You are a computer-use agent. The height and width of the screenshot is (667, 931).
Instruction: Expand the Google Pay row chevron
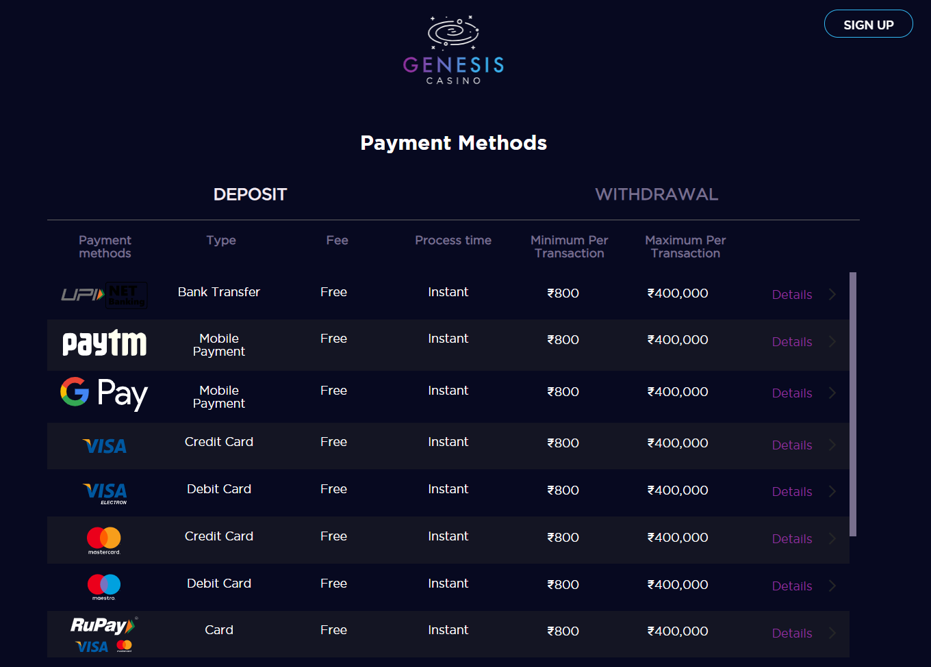pos(832,393)
